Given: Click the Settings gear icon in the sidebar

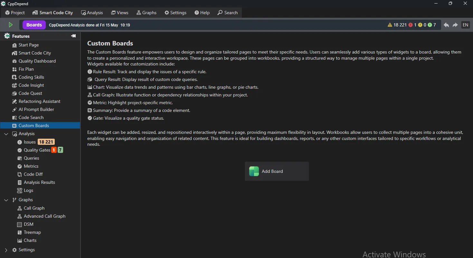Looking at the screenshot, I should pyautogui.click(x=14, y=250).
